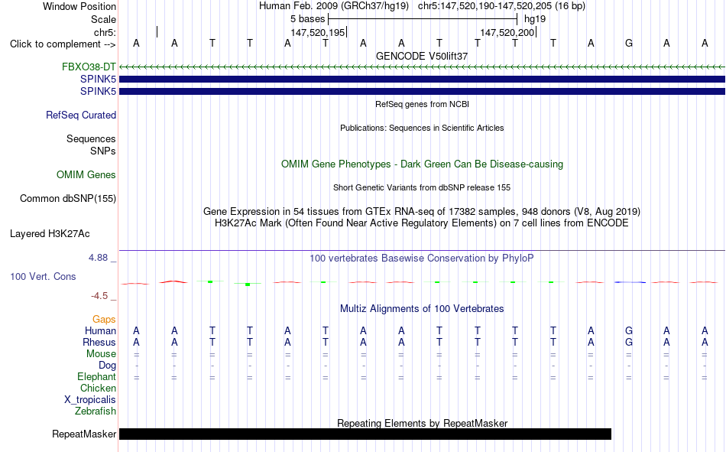This screenshot has height=452, width=726.
Task: Open Layered H3K27Ac track settings
Action: coord(50,234)
